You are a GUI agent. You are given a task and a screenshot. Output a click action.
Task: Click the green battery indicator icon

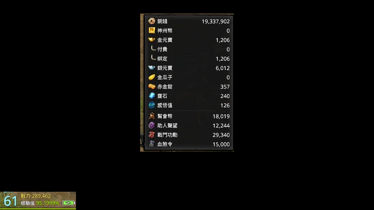tap(69, 203)
